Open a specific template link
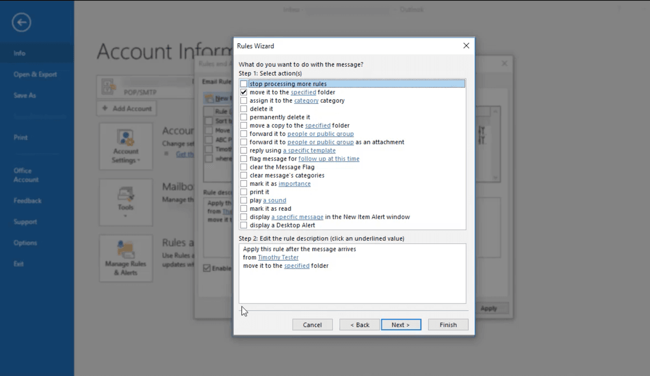The height and width of the screenshot is (376, 650). pyautogui.click(x=309, y=150)
